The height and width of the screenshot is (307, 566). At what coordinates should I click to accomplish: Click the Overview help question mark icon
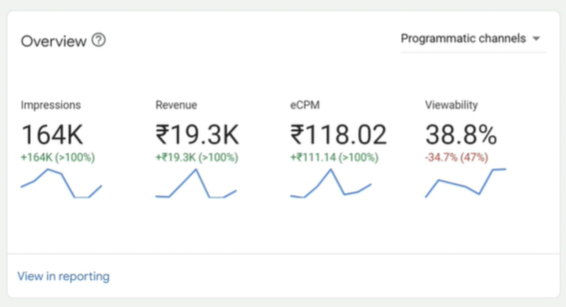click(99, 41)
